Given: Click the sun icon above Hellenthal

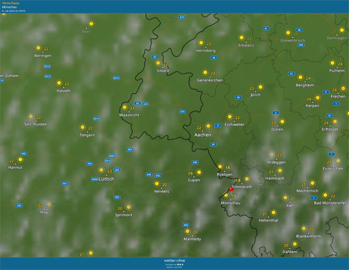Looking at the screenshot, I should 274,213.
